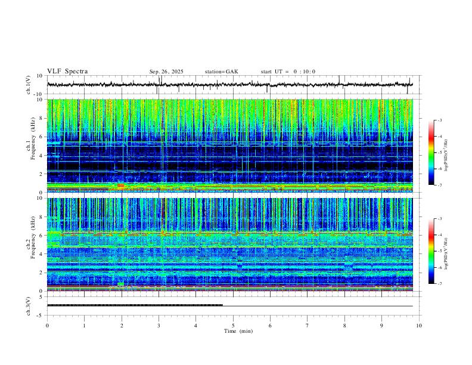Click the ch.2 color bar's log(PSD) label
This screenshot has width=472, height=365.
446,254
